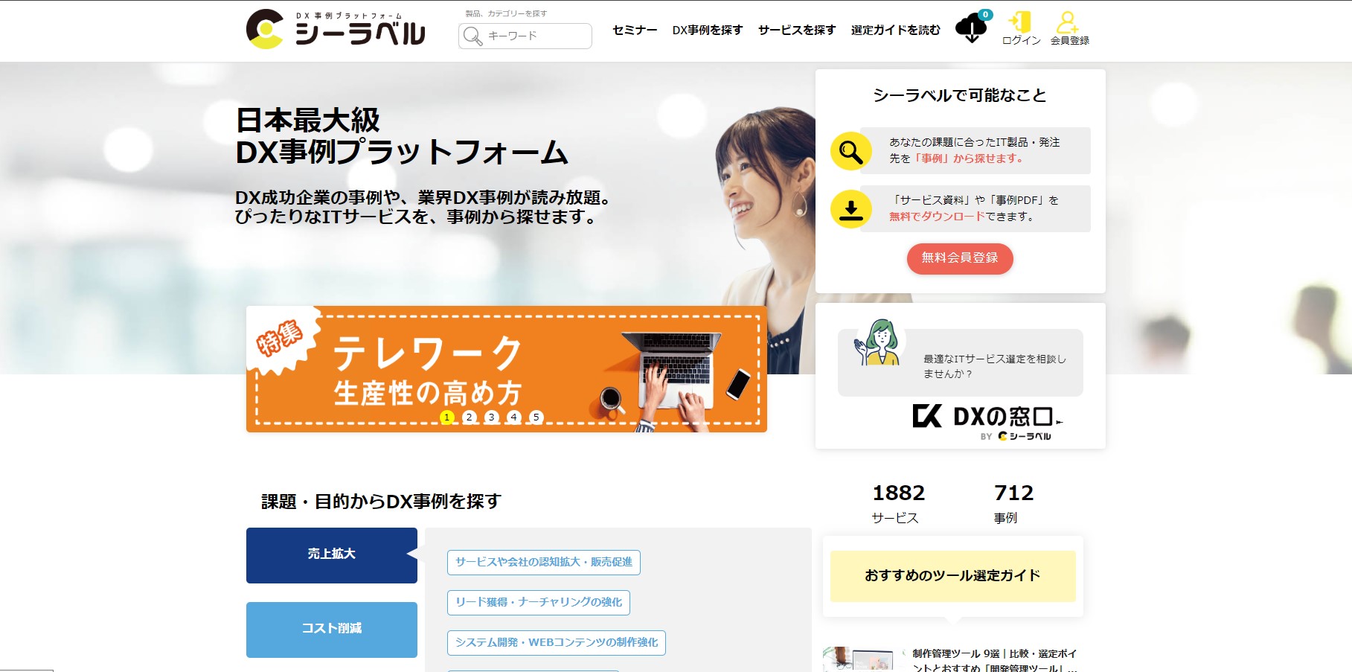Click システム開発・WEBコンテンツの制作強化 tag

557,643
